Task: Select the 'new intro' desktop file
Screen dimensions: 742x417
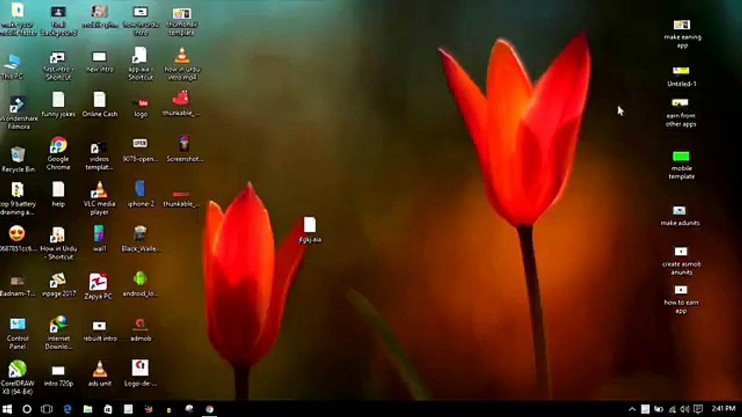Action: coord(100,62)
